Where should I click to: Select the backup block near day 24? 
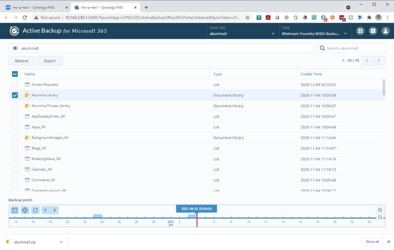click(x=98, y=216)
